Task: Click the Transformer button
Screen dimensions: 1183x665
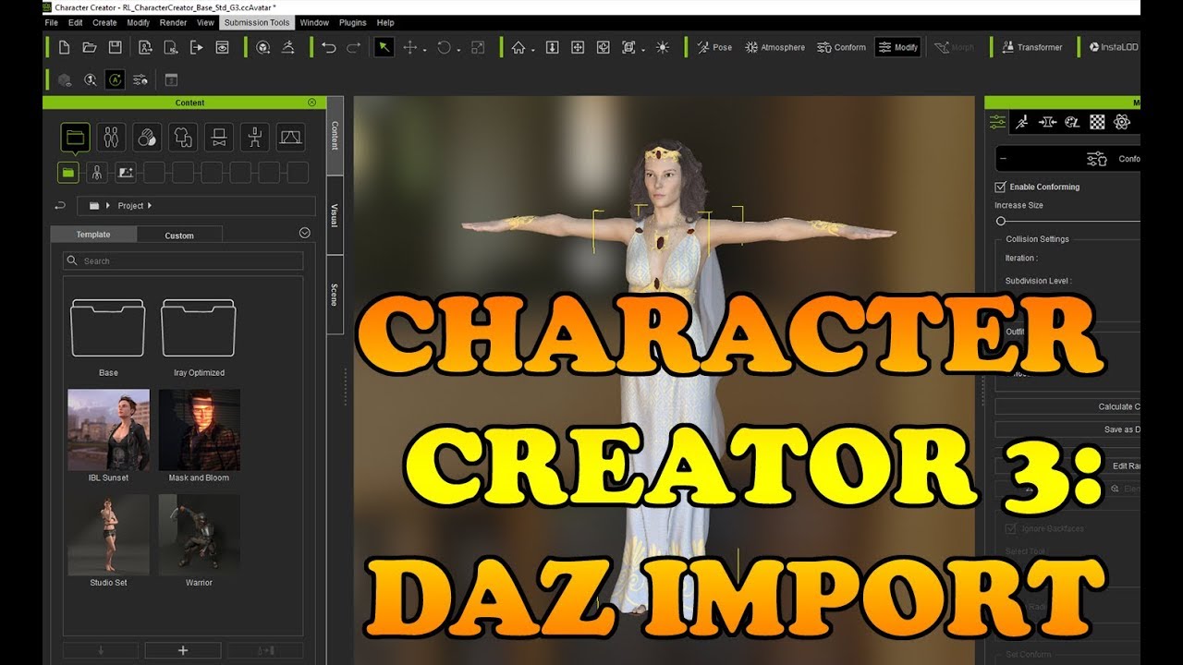Action: click(x=1031, y=47)
